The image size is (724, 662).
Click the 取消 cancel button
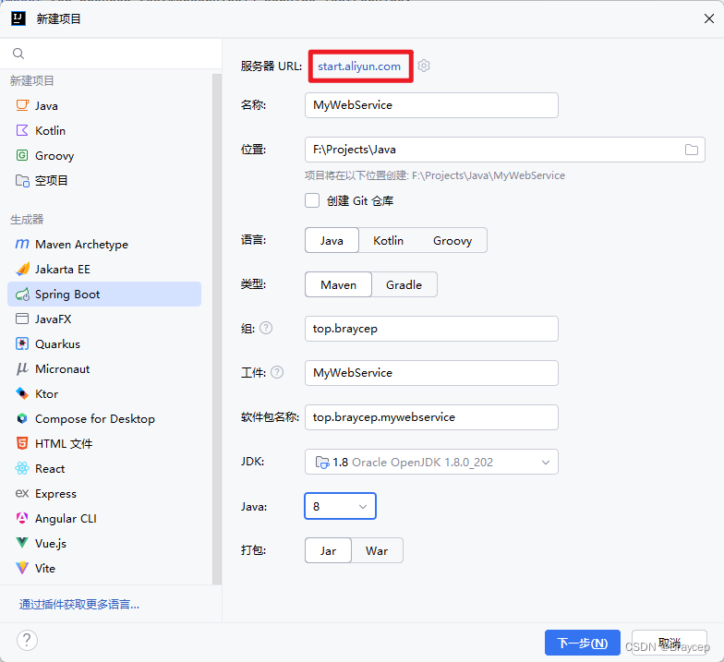(669, 643)
